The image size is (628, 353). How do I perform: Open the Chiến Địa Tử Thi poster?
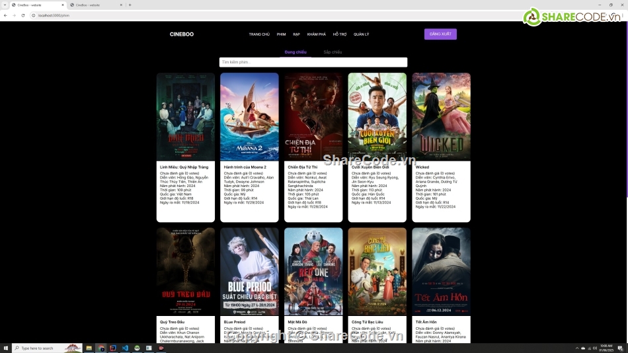[313, 116]
